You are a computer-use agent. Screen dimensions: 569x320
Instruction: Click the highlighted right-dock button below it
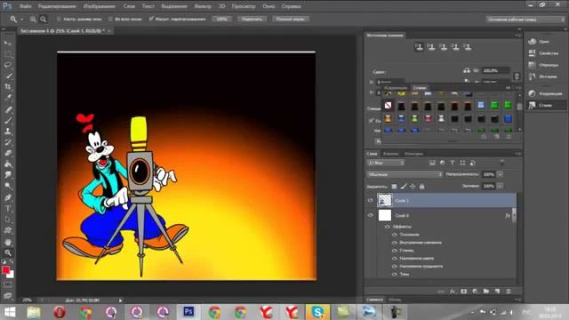point(545,105)
